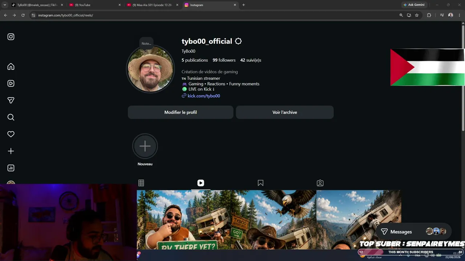
Task: Open the kick.com/tybo00 bio link
Action: click(204, 96)
